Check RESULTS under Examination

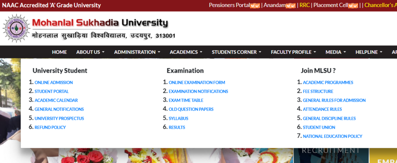point(177,127)
